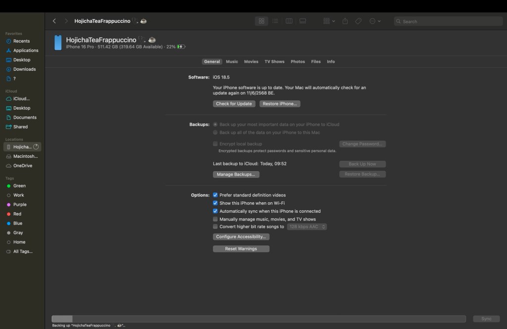Disable Show this iPhone when on Wi-Fi
The height and width of the screenshot is (329, 507).
(215, 203)
